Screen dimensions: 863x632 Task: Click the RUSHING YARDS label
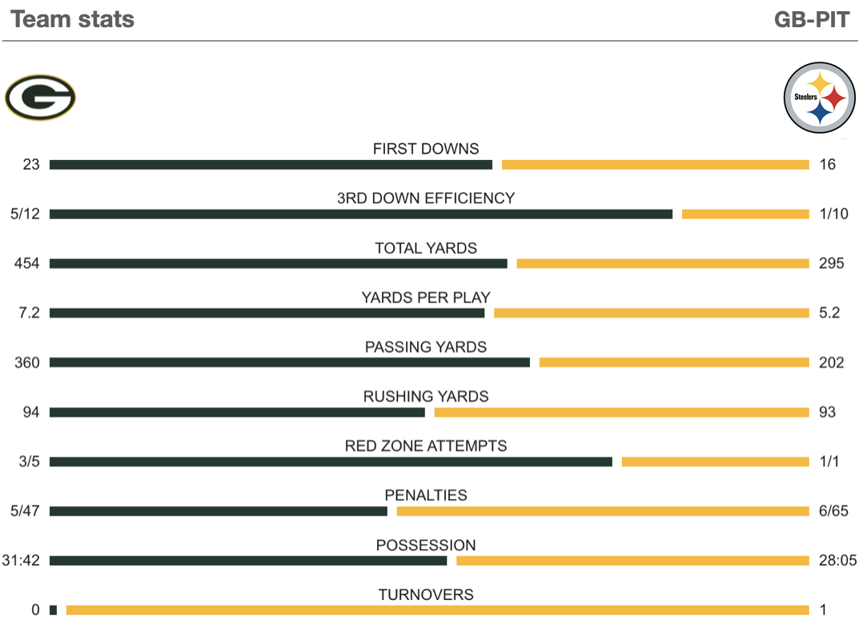pos(426,397)
